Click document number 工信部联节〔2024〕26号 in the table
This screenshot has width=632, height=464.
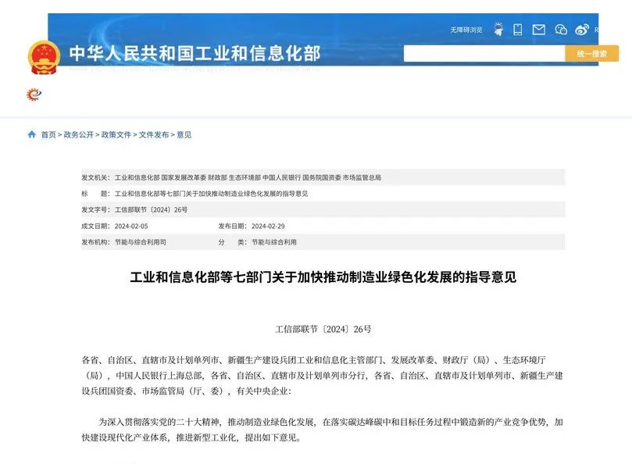pyautogui.click(x=151, y=209)
